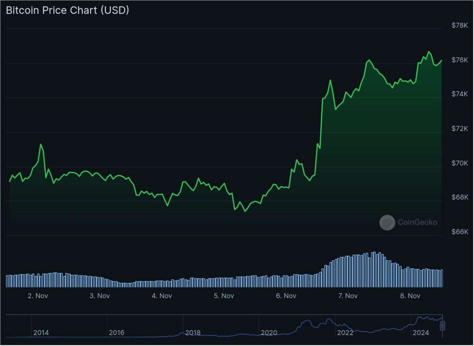Click the $66K price axis label
Viewport: 474px width, 346px height.
460,232
